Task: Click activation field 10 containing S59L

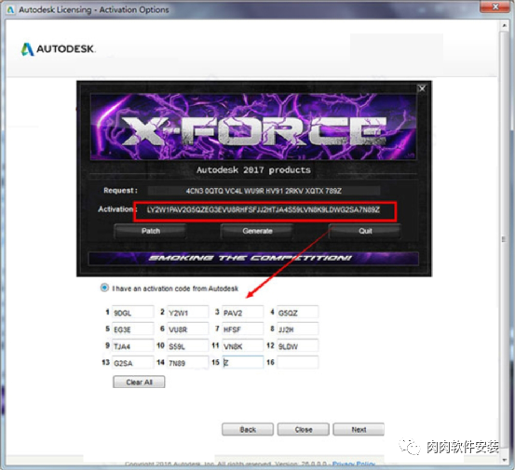Action: pos(187,345)
